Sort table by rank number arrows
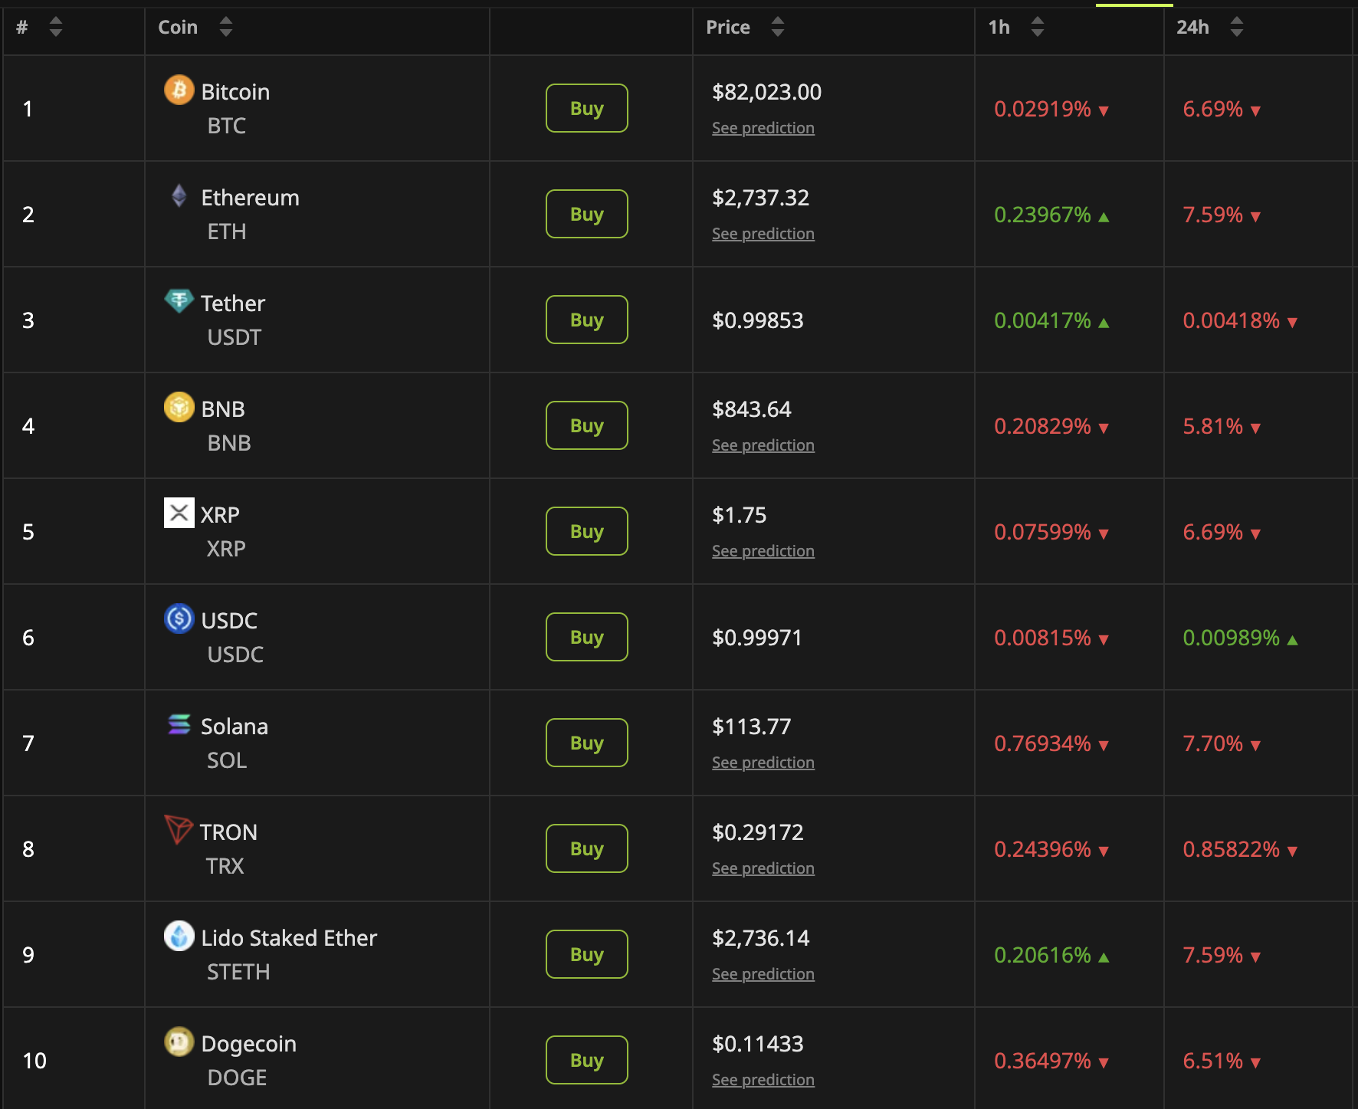This screenshot has height=1109, width=1358. click(x=55, y=28)
